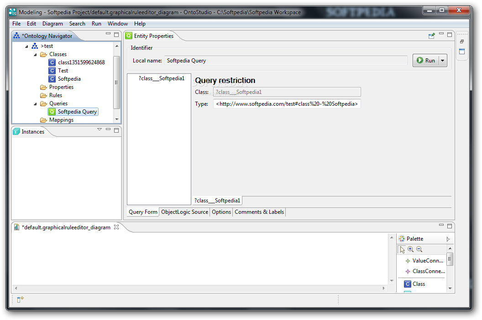Screen dimensions: 482x320
Task: Maximize the diagram editor area
Action: [450, 227]
